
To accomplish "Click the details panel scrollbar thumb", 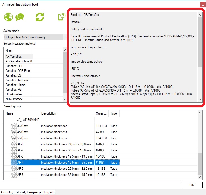I will [200, 42].
